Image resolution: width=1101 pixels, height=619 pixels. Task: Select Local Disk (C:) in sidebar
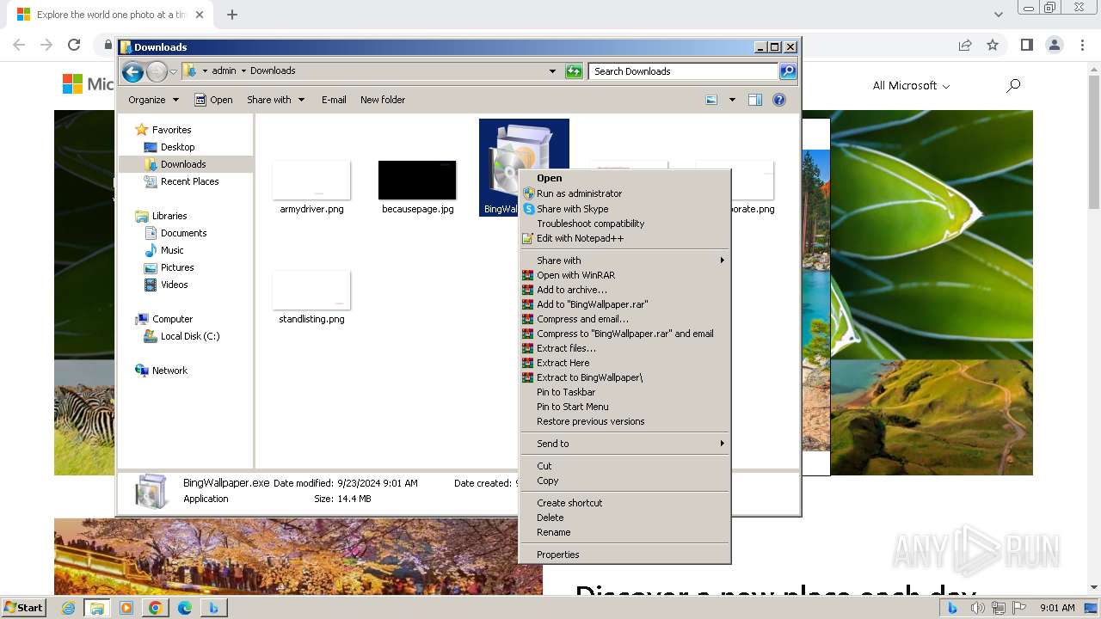coord(189,336)
